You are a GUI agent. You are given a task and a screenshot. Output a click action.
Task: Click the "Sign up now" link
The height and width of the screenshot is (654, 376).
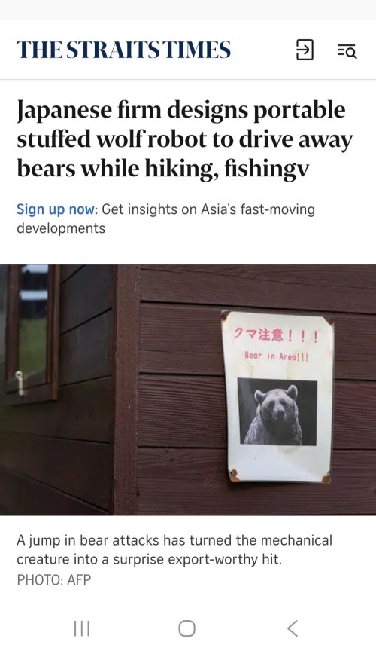pos(57,209)
